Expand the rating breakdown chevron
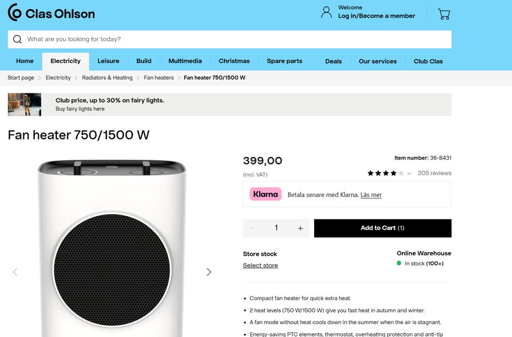 pos(409,174)
